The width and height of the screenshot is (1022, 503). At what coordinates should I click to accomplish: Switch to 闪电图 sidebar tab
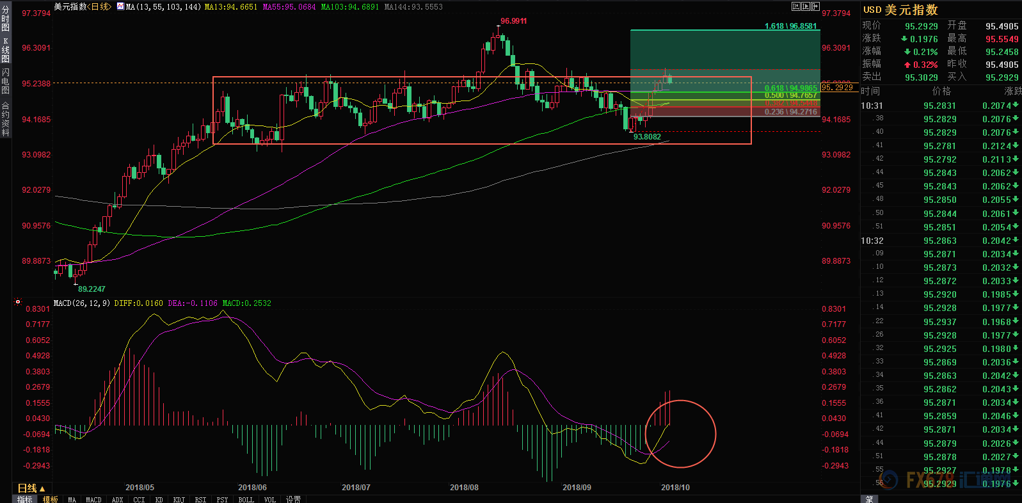pos(6,81)
